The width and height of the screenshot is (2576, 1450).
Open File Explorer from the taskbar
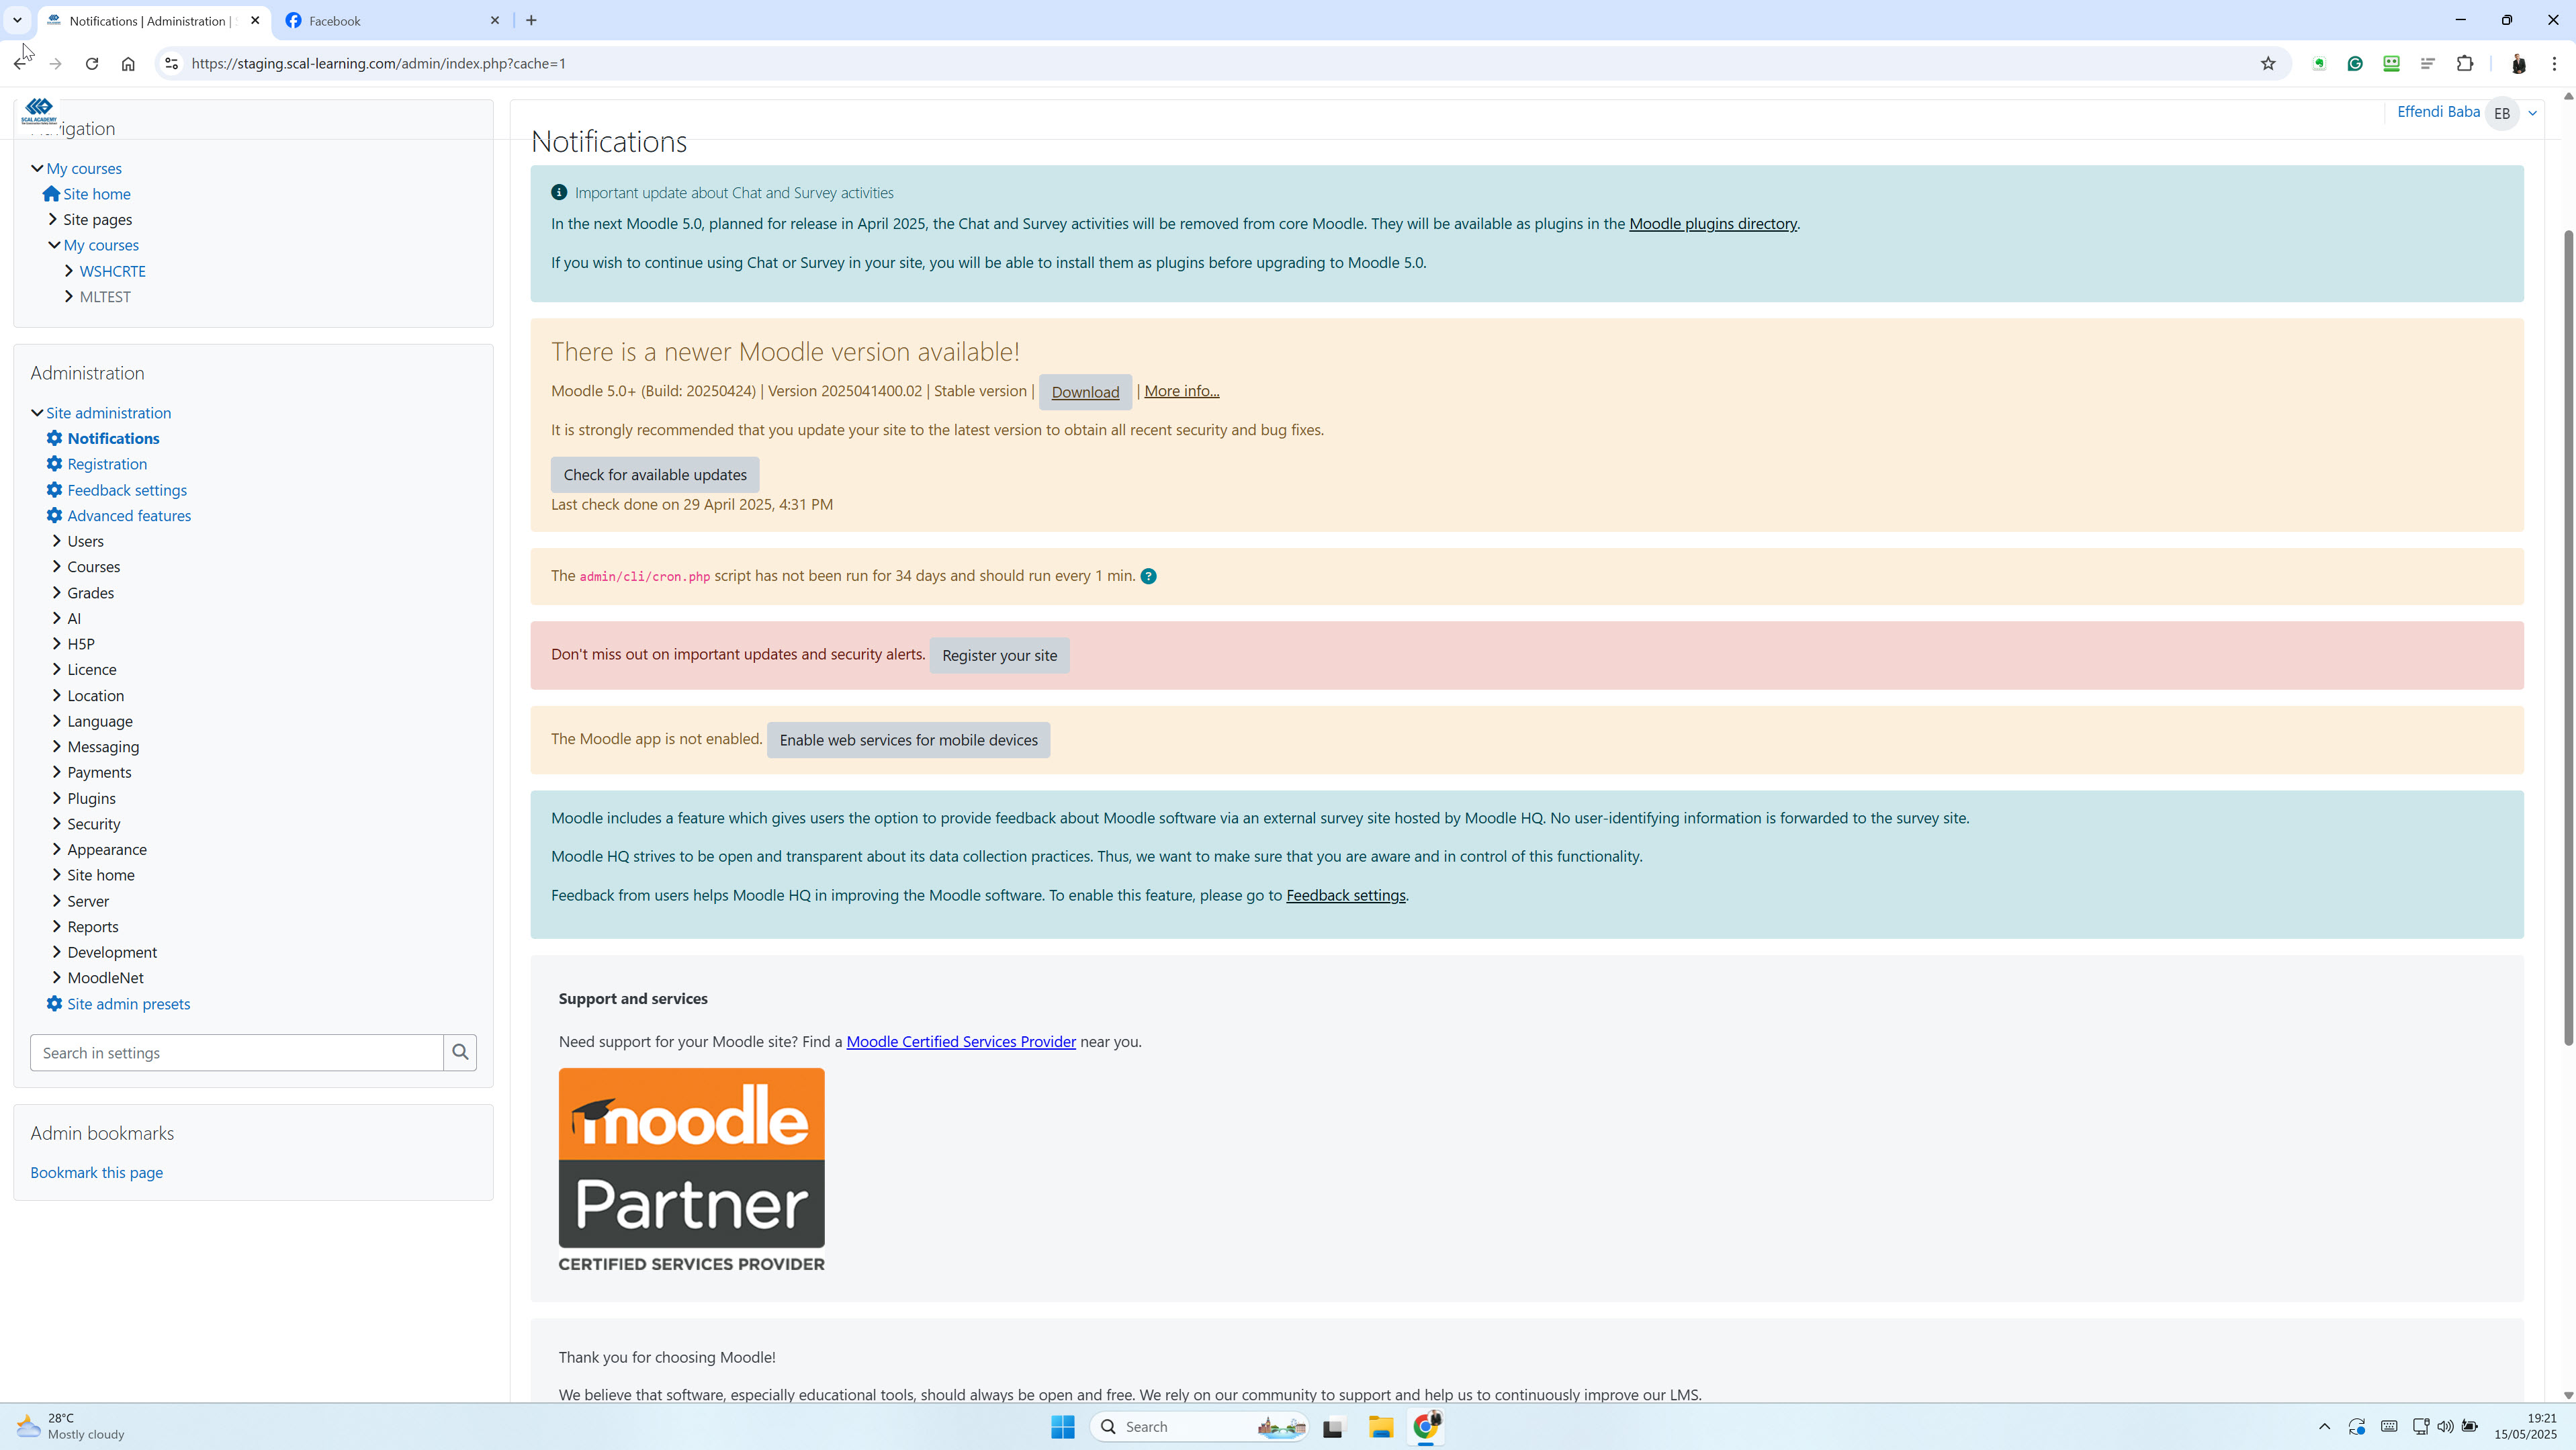[x=1380, y=1426]
